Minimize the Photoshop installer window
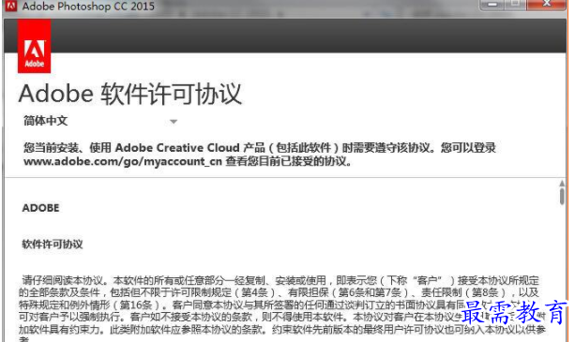The height and width of the screenshot is (342, 575). click(x=492, y=5)
